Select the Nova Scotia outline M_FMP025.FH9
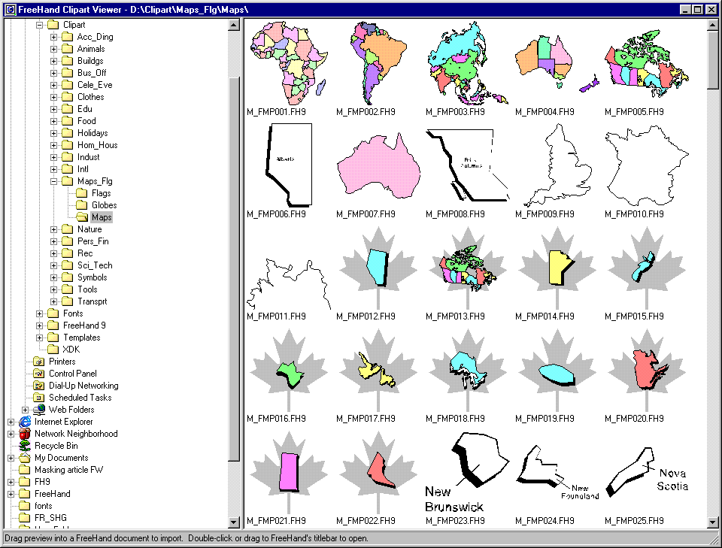722x548 pixels. pyautogui.click(x=647, y=472)
